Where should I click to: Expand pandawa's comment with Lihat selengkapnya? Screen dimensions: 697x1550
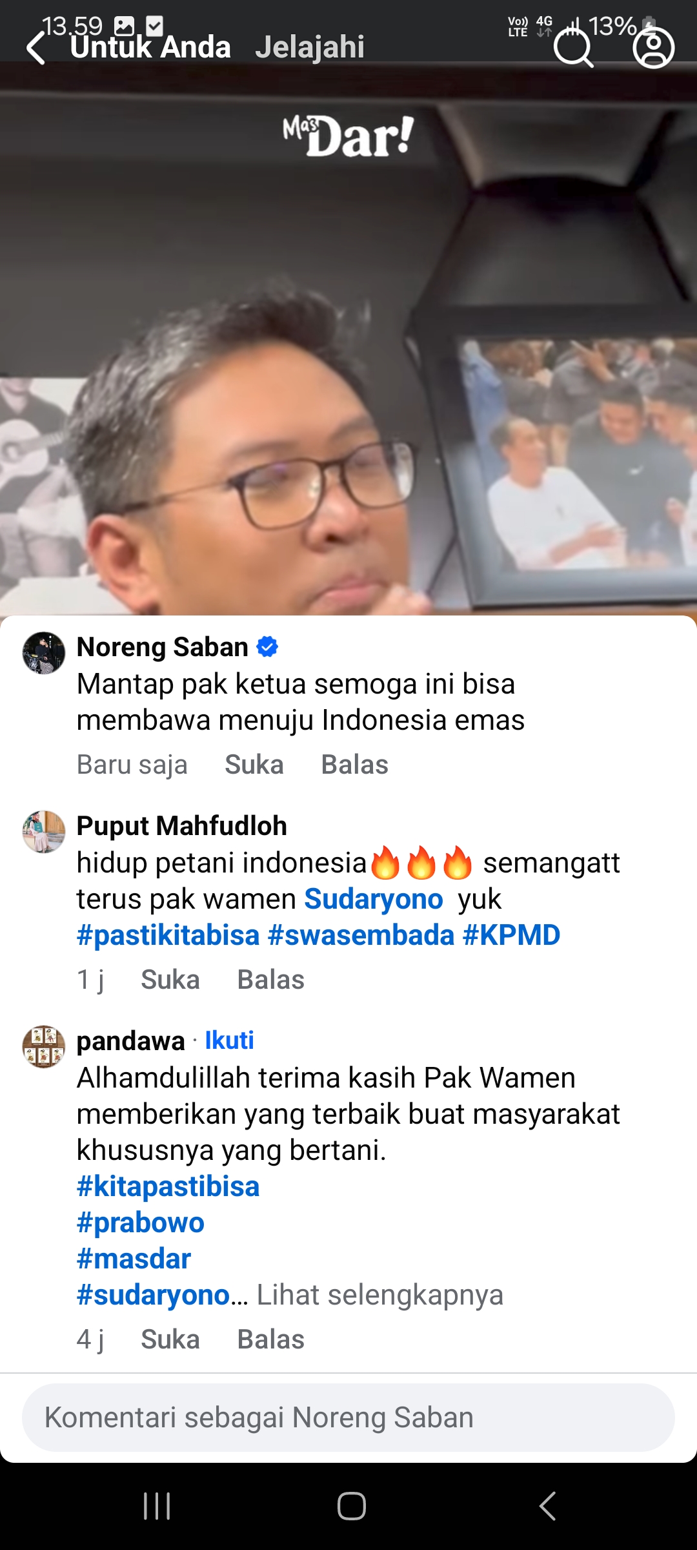[x=380, y=1295]
